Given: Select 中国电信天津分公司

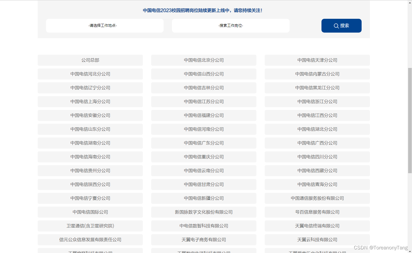Looking at the screenshot, I should click(317, 60).
